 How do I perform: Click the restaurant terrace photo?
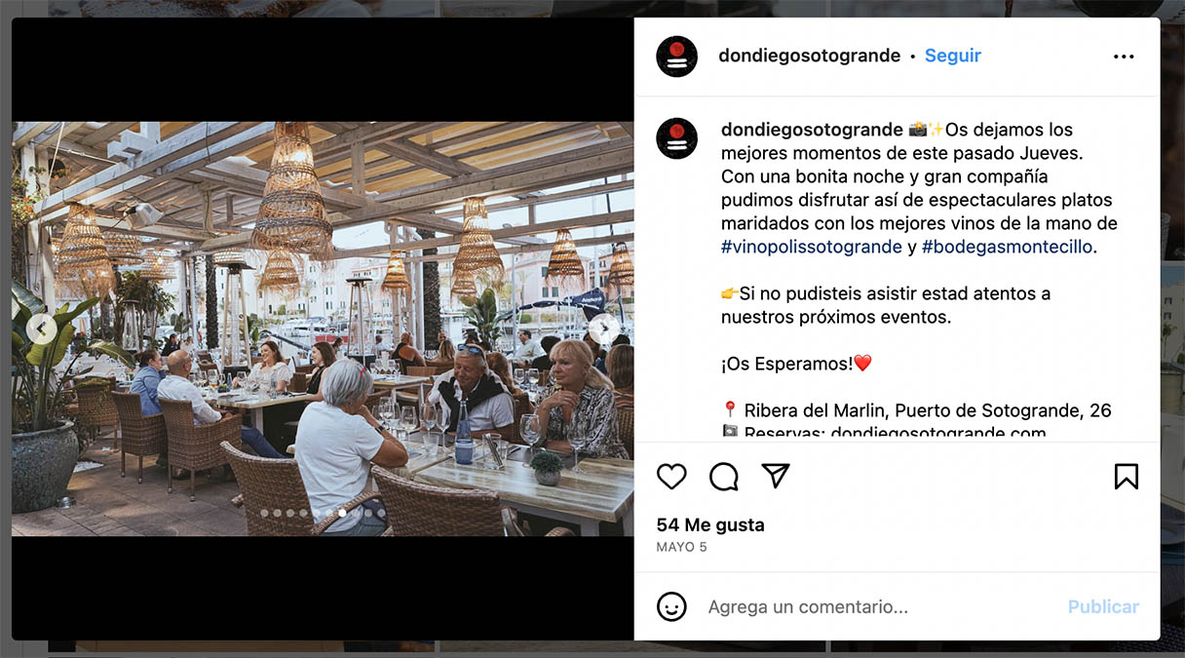323,329
